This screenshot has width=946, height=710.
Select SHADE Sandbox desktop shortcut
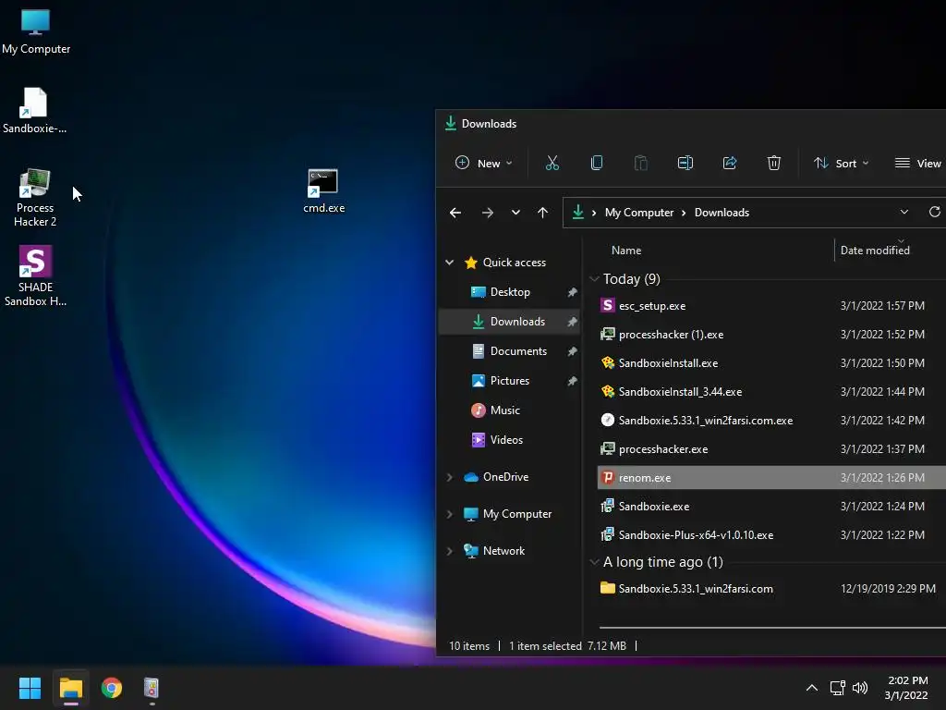pos(35,275)
